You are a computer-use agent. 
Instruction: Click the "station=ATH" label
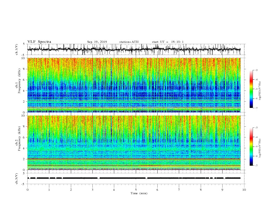[129, 42]
